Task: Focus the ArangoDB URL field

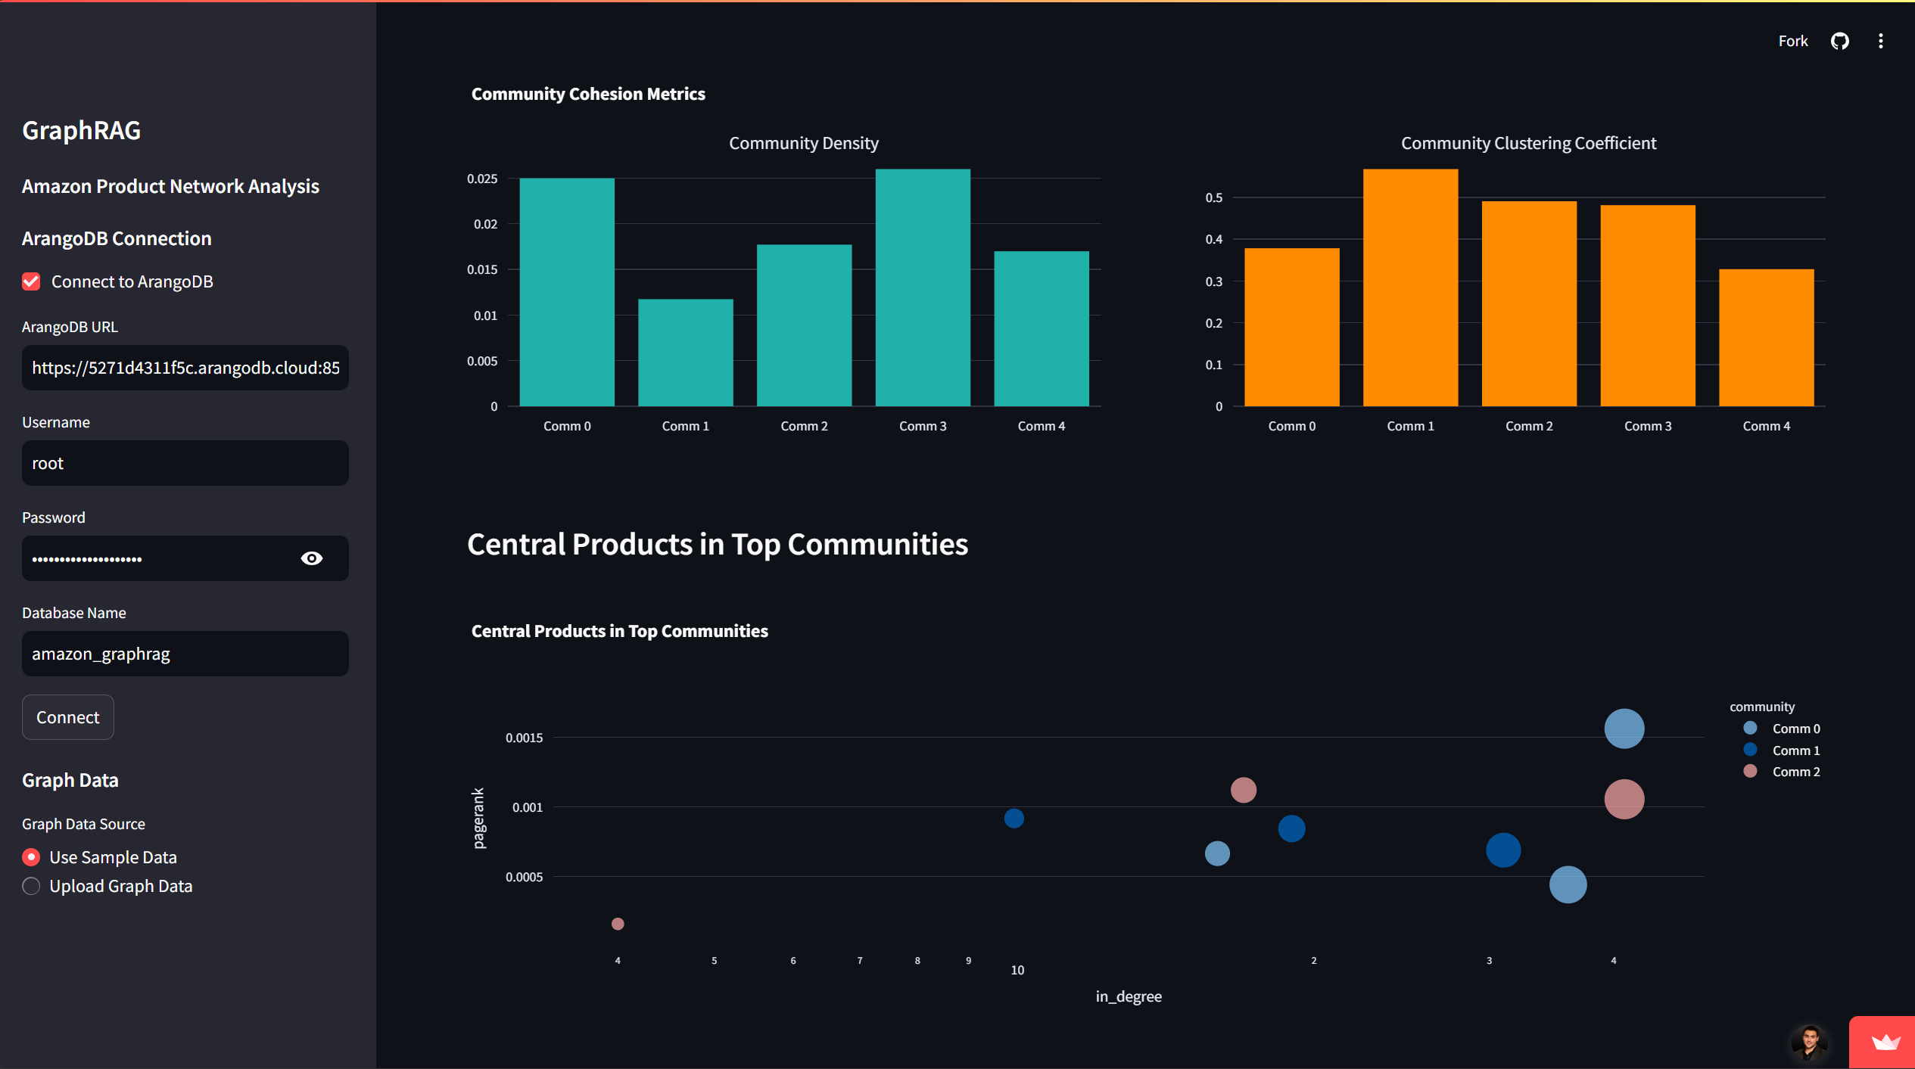Action: coord(185,368)
